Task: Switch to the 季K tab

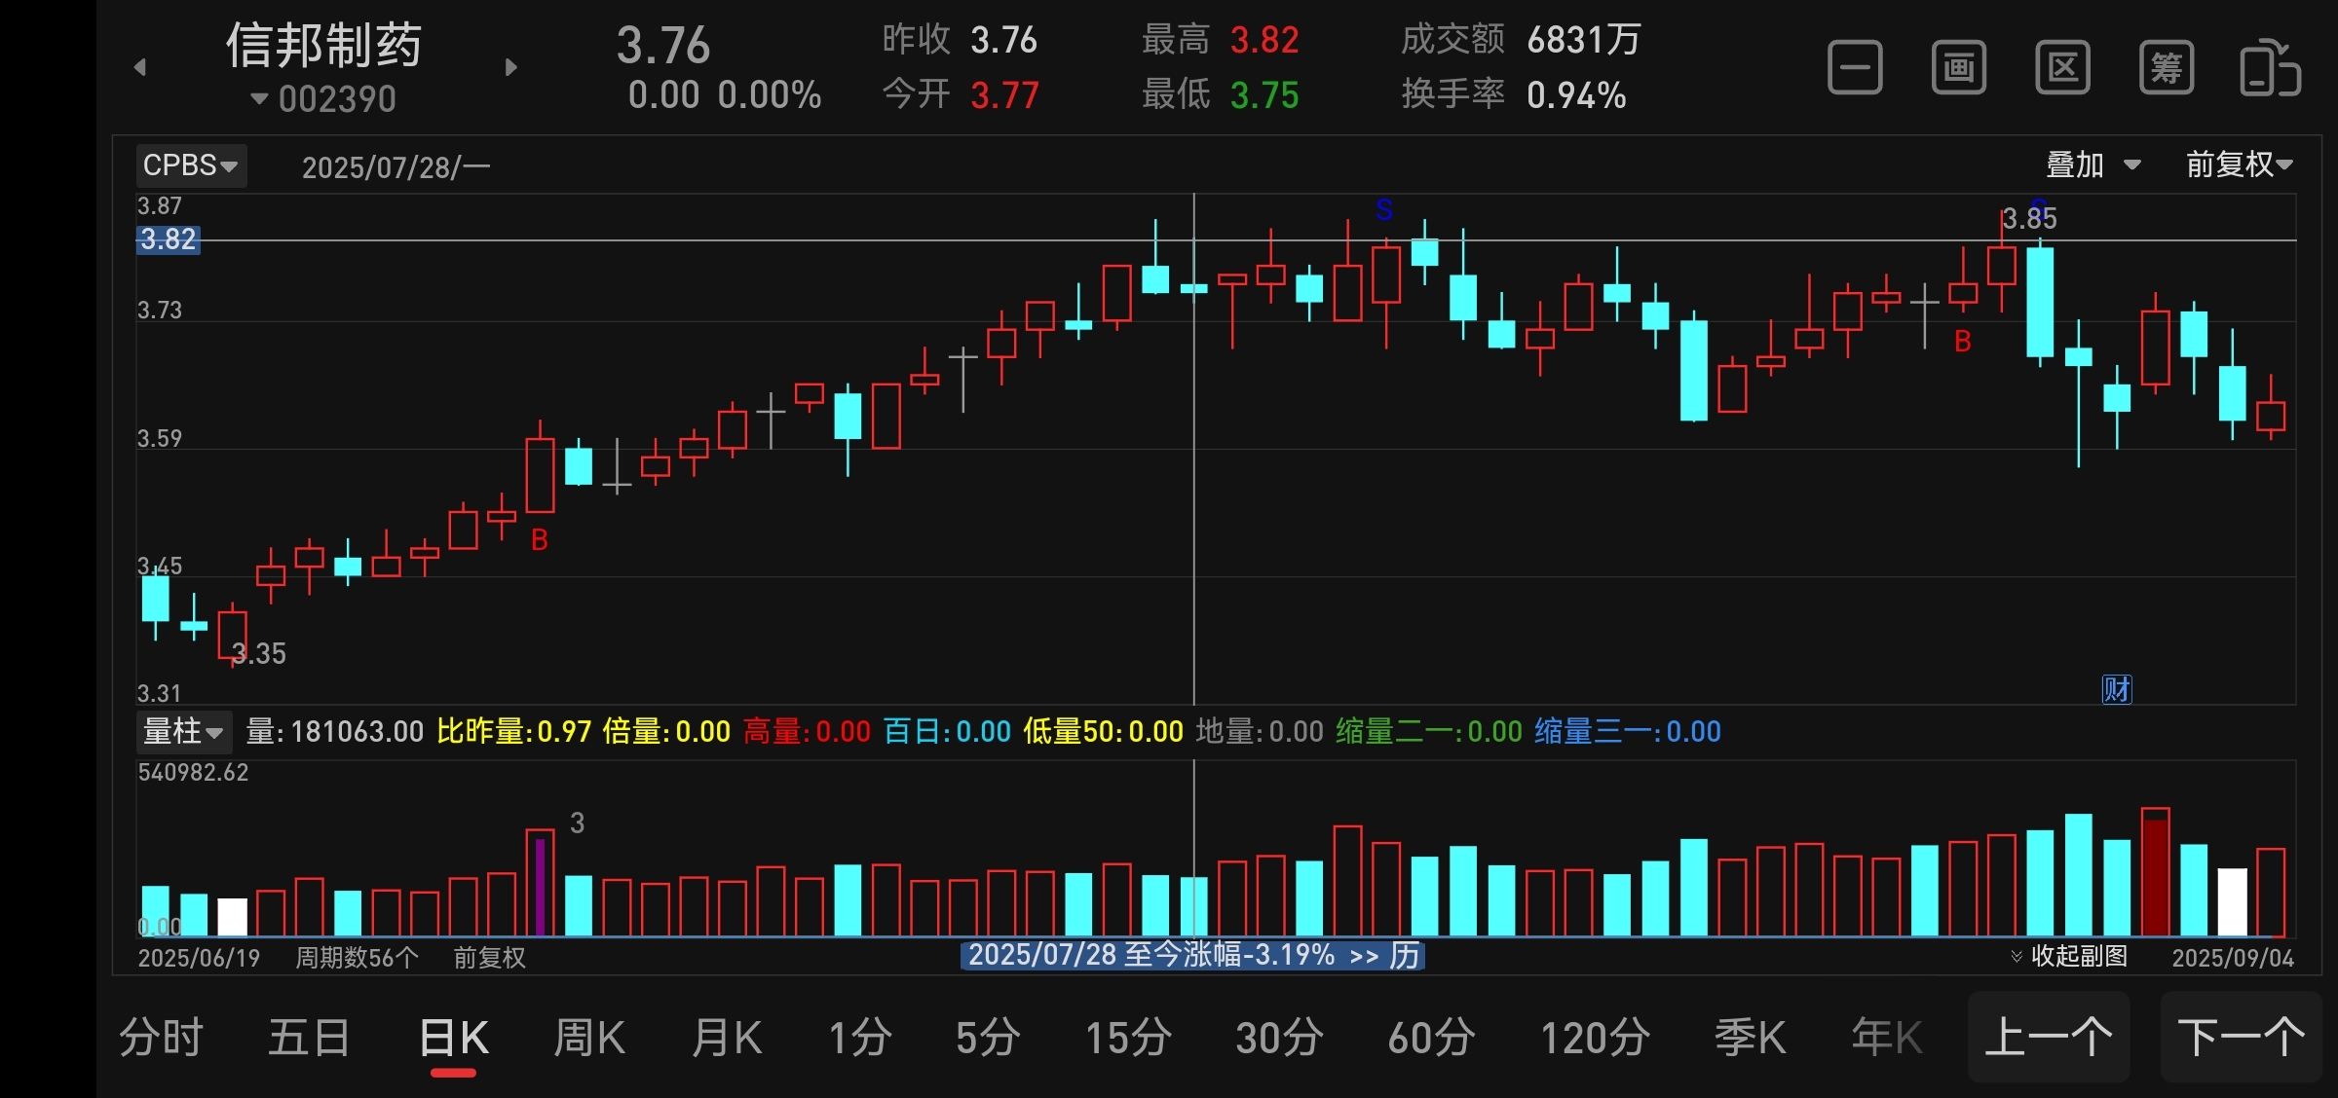Action: [x=1751, y=1038]
